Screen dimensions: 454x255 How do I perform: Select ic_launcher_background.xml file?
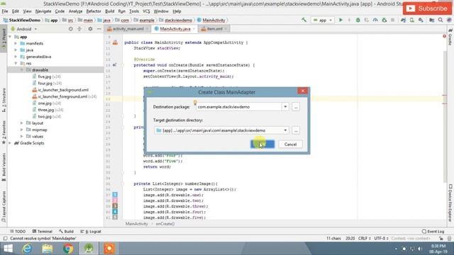(63, 90)
